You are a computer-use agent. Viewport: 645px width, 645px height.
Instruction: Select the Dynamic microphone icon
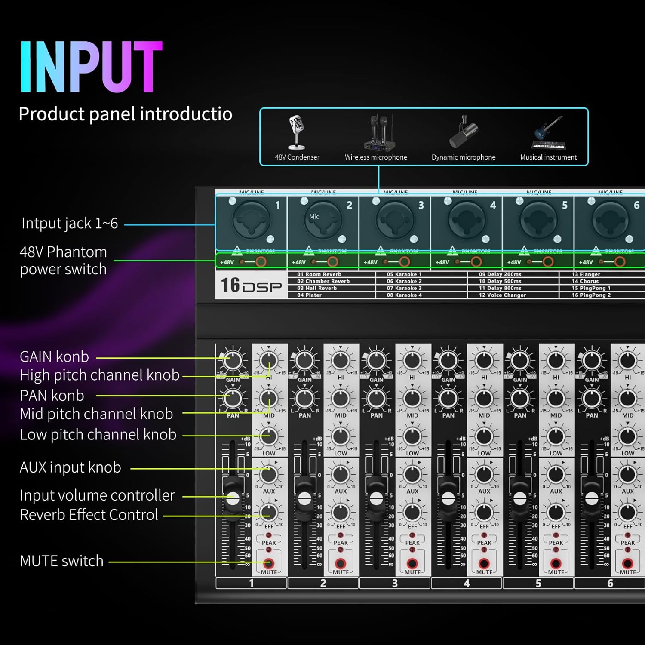pos(464,132)
